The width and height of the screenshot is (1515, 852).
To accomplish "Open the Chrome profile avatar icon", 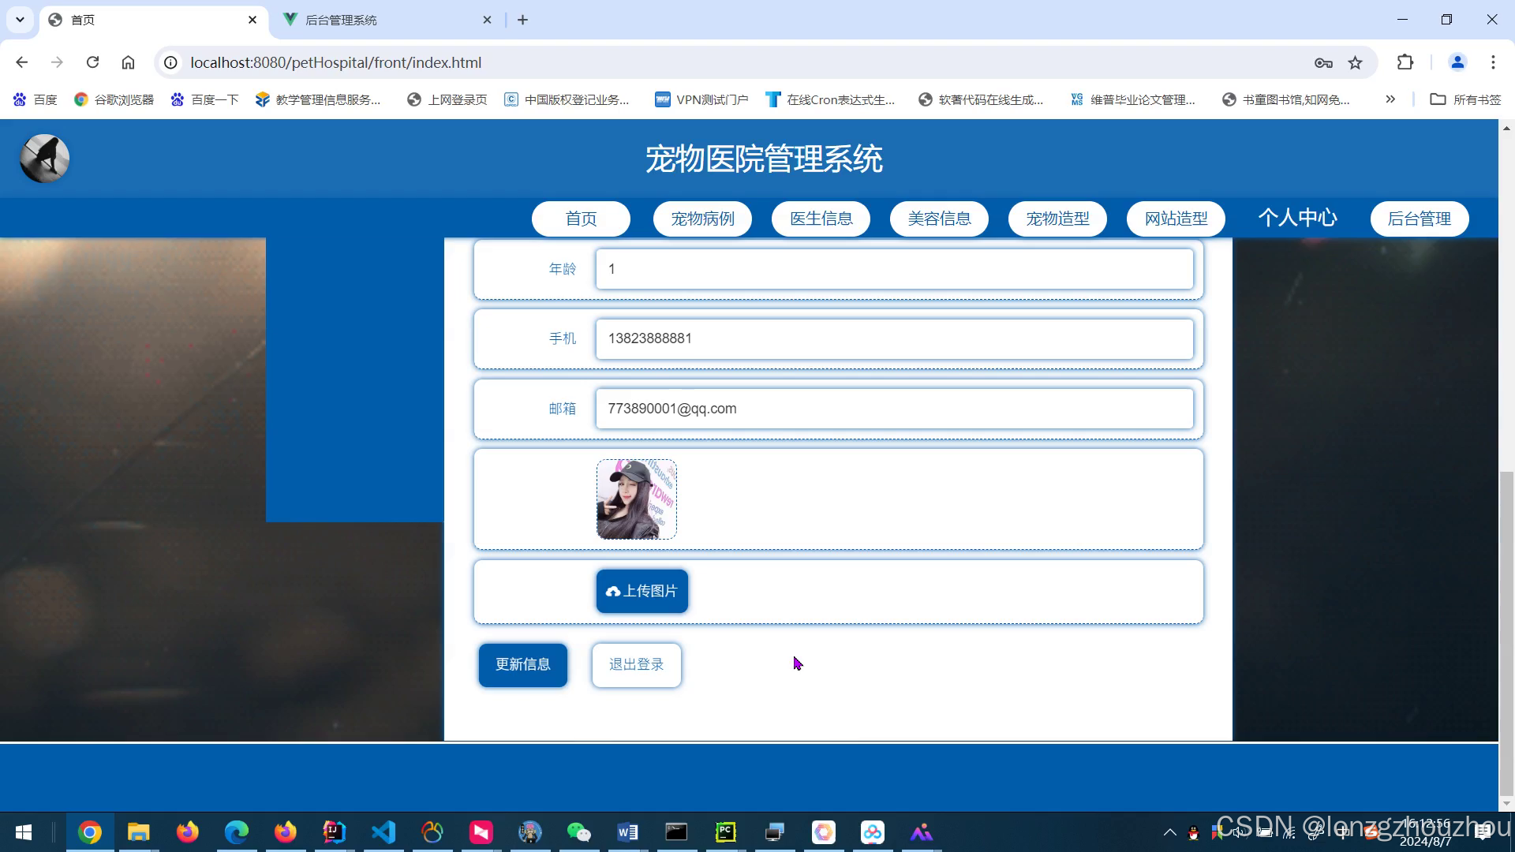I will tap(1457, 62).
